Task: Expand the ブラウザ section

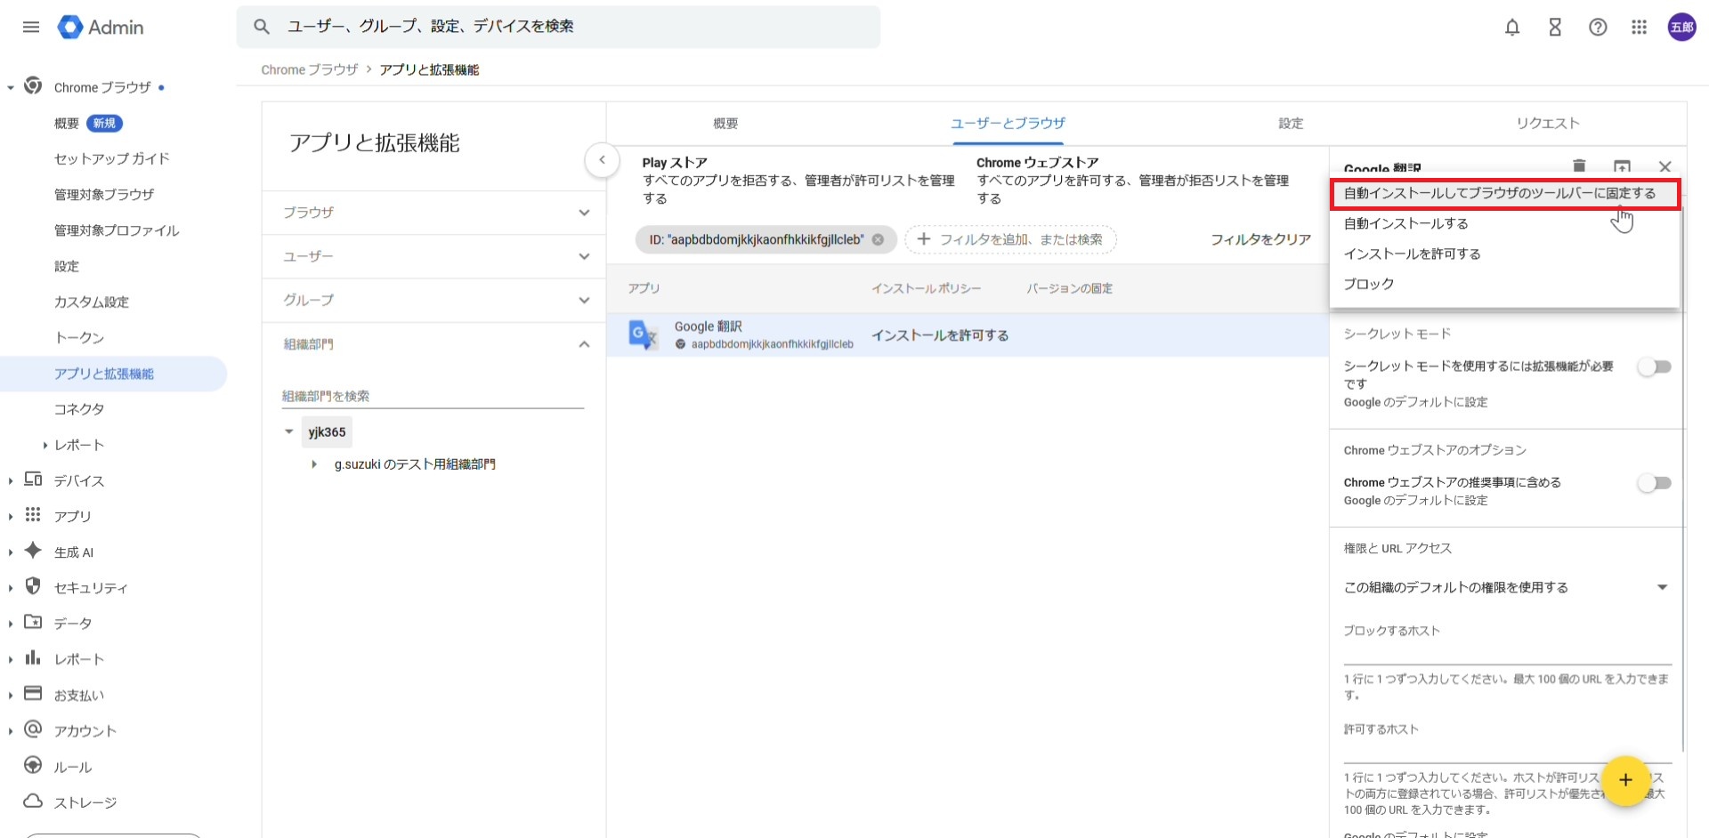Action: click(x=433, y=213)
